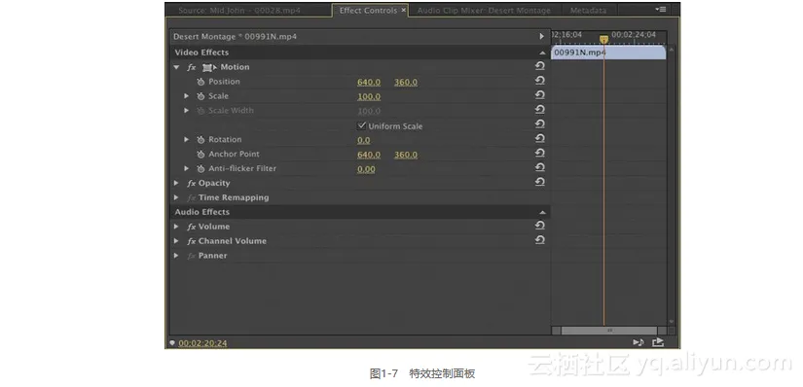
Task: Select the Opacity effect label
Action: tap(214, 183)
